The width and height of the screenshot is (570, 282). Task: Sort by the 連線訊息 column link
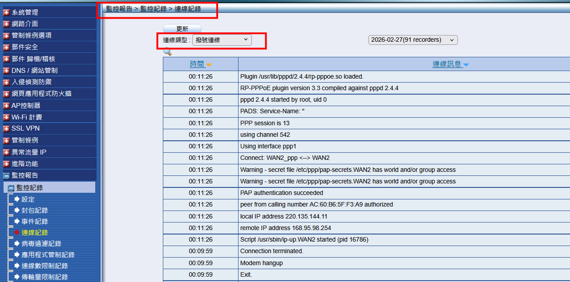(x=447, y=64)
